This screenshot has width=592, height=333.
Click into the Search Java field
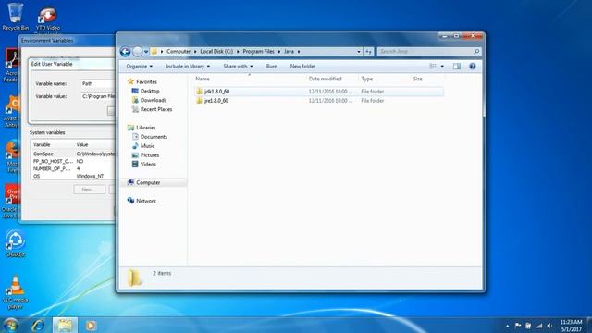(425, 52)
